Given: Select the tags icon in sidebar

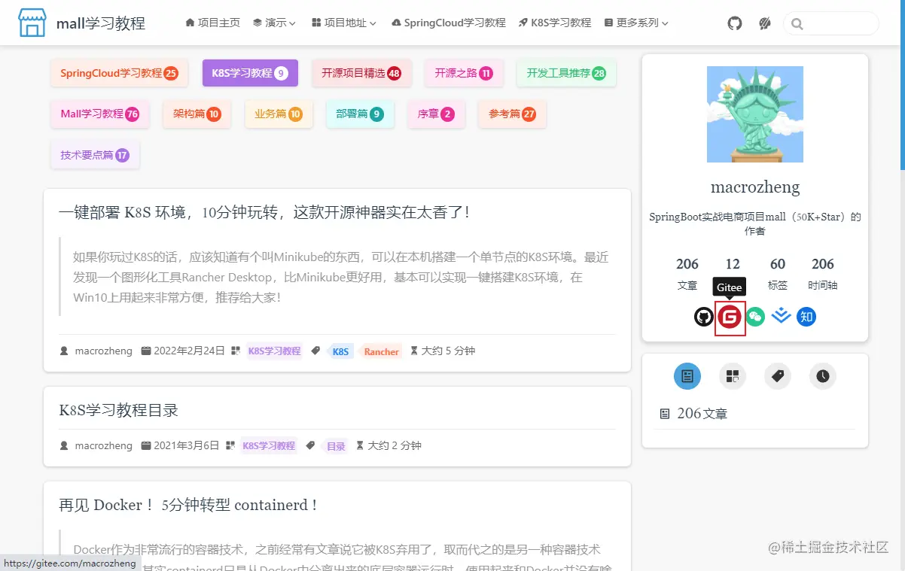Looking at the screenshot, I should (x=778, y=376).
